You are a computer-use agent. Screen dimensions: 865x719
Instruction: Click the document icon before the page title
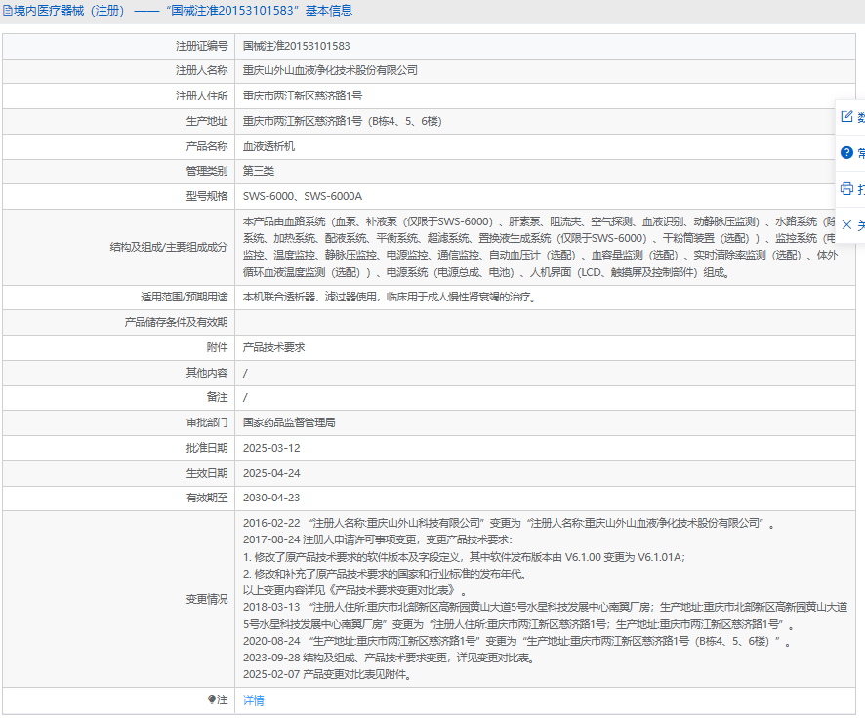click(x=8, y=11)
